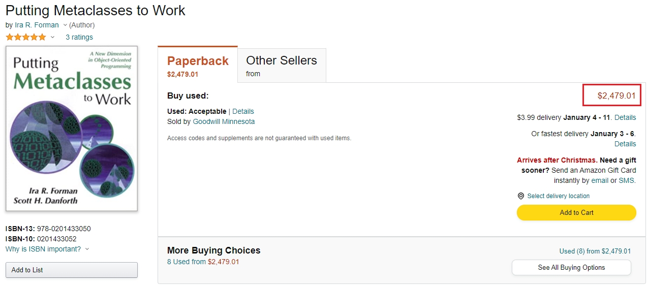This screenshot has width=647, height=285.
Task: Open the email gift card link
Action: tap(600, 180)
